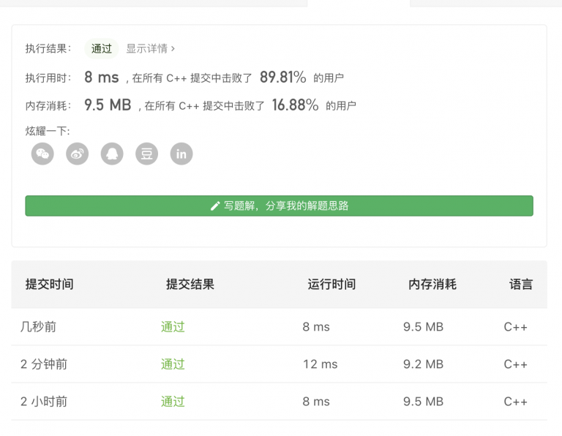562x436 pixels.
Task: Open 通过 result submitted 2 分钟前
Action: 173,364
